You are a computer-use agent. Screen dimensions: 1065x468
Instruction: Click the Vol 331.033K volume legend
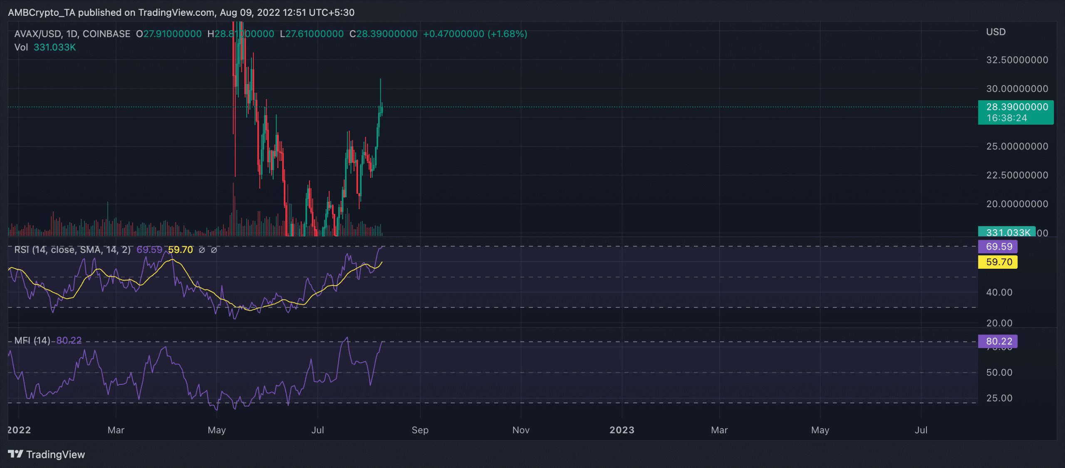click(x=45, y=47)
